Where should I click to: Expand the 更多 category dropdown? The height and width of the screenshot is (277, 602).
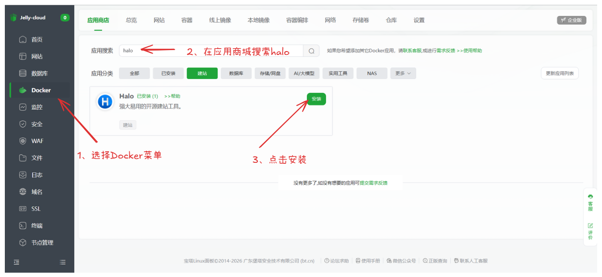[x=403, y=73]
